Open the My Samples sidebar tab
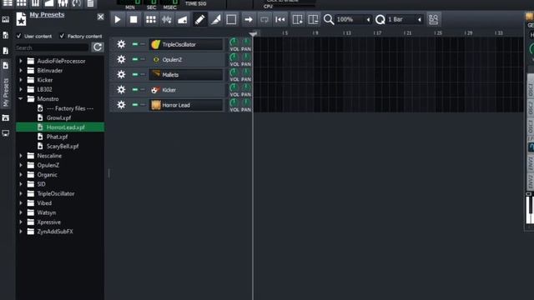 pos(6,51)
